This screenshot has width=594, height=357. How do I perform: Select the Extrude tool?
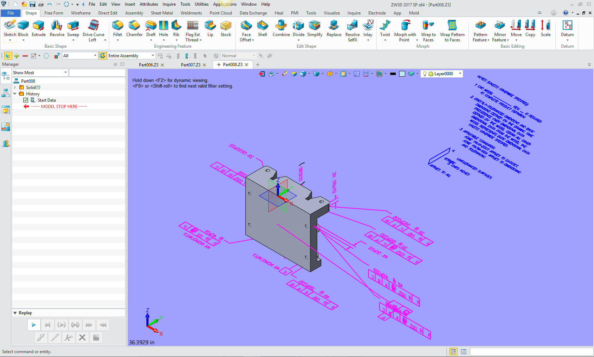pos(39,28)
